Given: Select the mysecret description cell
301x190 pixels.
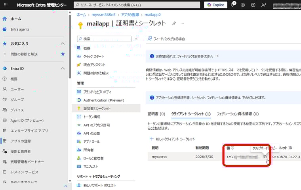Looking at the screenshot, I should tap(159, 157).
